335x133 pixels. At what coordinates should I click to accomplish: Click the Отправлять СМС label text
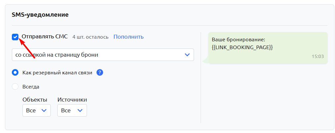45,37
